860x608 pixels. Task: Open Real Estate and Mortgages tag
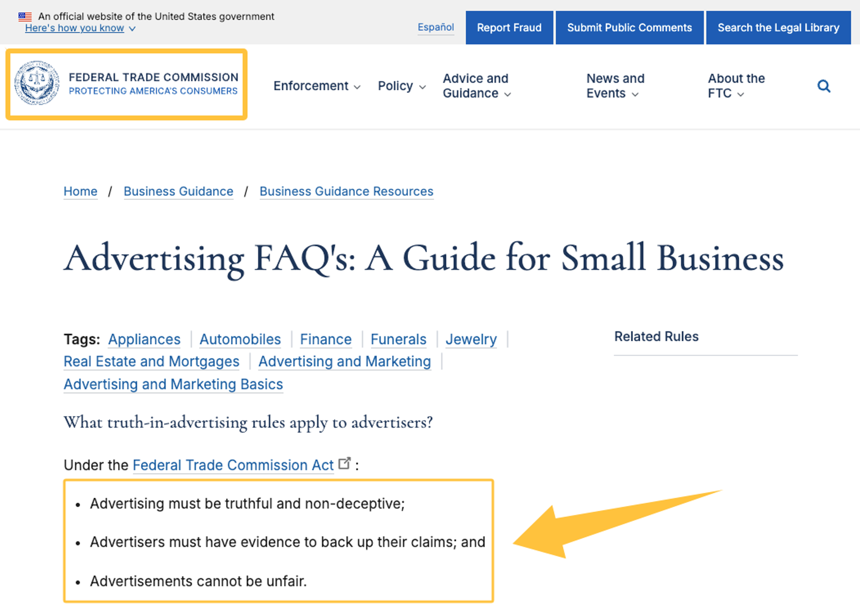152,361
